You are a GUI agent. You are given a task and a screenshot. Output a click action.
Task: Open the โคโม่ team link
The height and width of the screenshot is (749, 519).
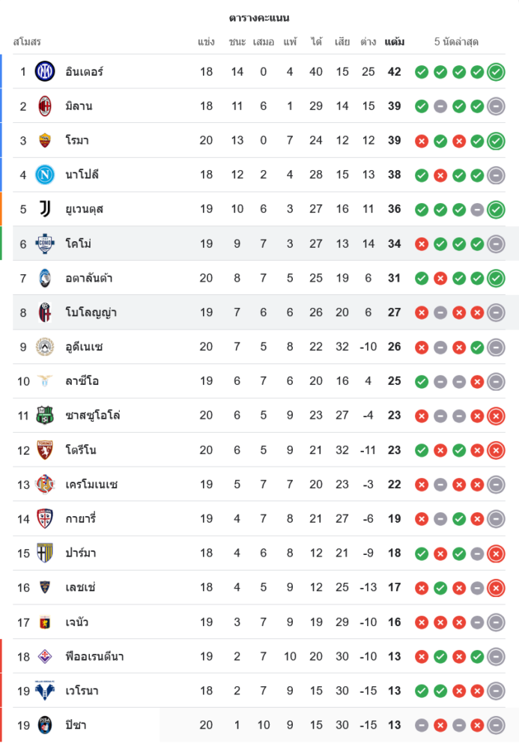coord(79,243)
